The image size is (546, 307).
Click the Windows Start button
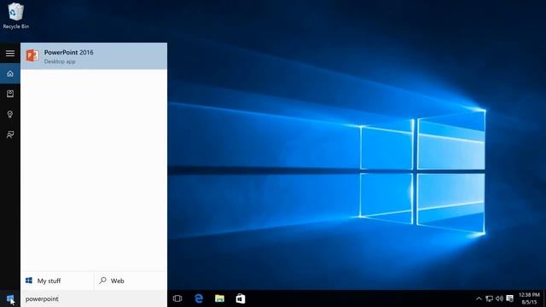click(10, 298)
